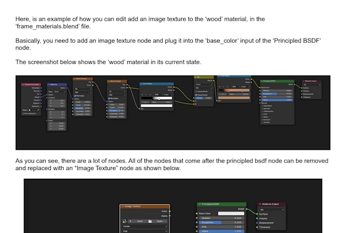The width and height of the screenshot is (346, 233).
Task: Open Linear dropdown on black-white Color Ramp
Action: coord(167,95)
